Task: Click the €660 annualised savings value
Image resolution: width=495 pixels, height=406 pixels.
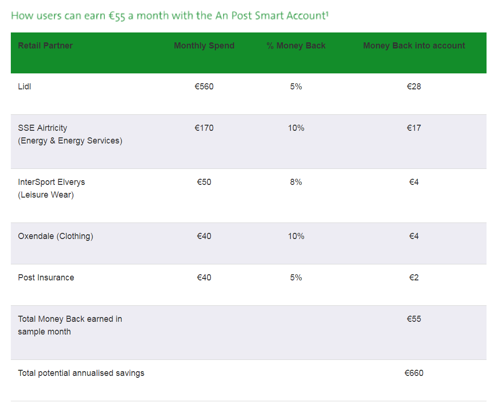Action: [414, 373]
